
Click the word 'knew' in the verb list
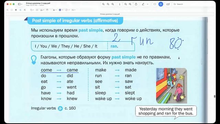(72, 99)
